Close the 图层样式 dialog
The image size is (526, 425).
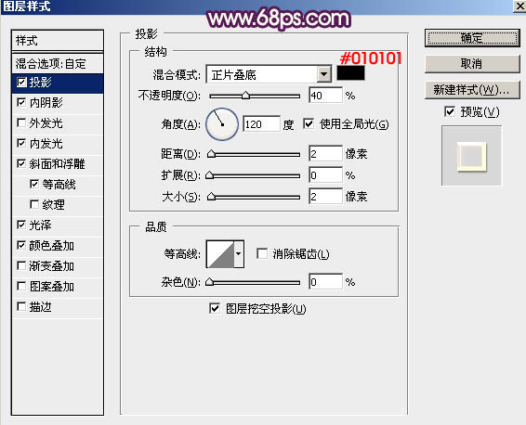519,6
